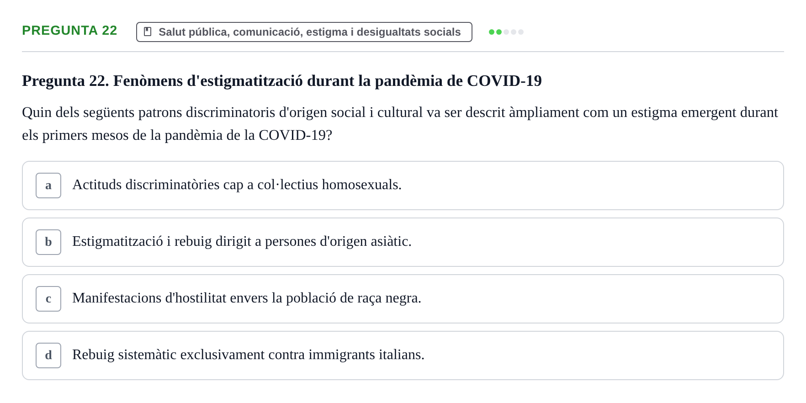Open the 'Salut pública, comunicació' topic tag
The image size is (806, 403).
(x=304, y=32)
